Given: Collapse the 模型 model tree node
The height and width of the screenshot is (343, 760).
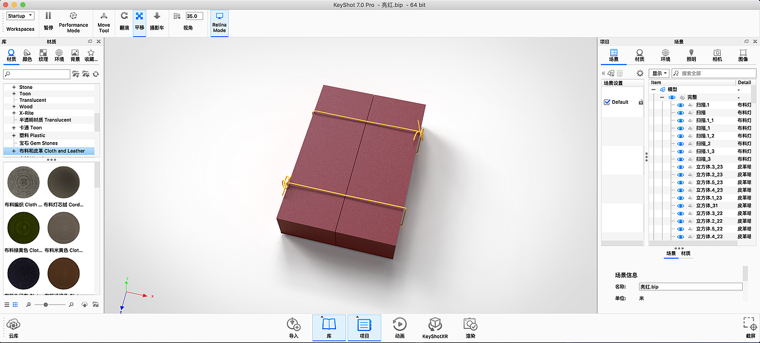Looking at the screenshot, I should (654, 89).
